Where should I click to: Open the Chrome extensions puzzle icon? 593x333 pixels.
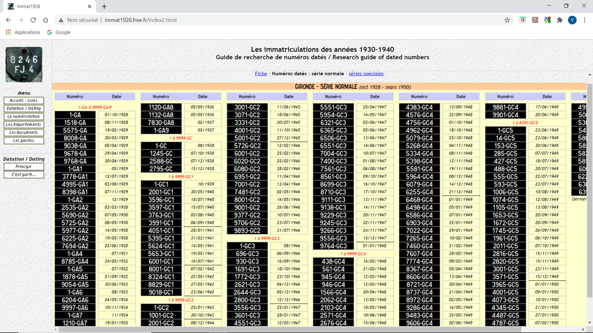560,20
